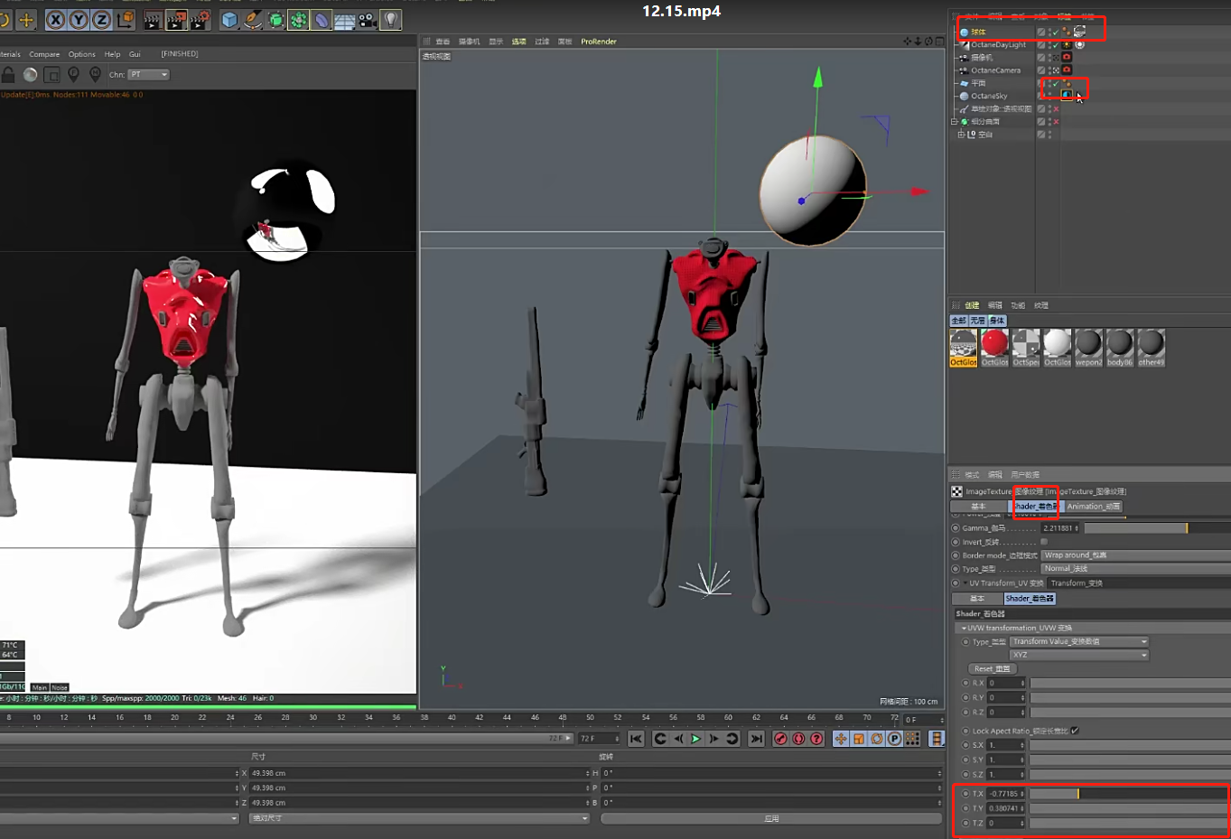This screenshot has height=839, width=1231.
Task: Open Help menu in Octane viewer
Action: pyautogui.click(x=112, y=54)
